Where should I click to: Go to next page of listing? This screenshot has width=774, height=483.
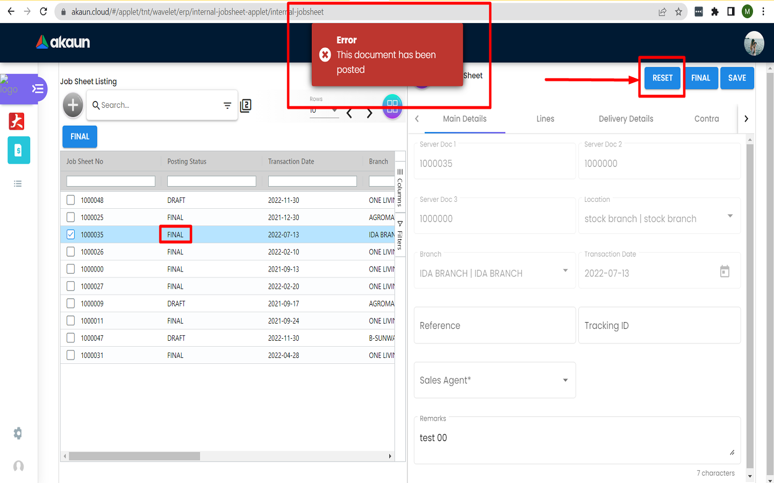click(369, 113)
